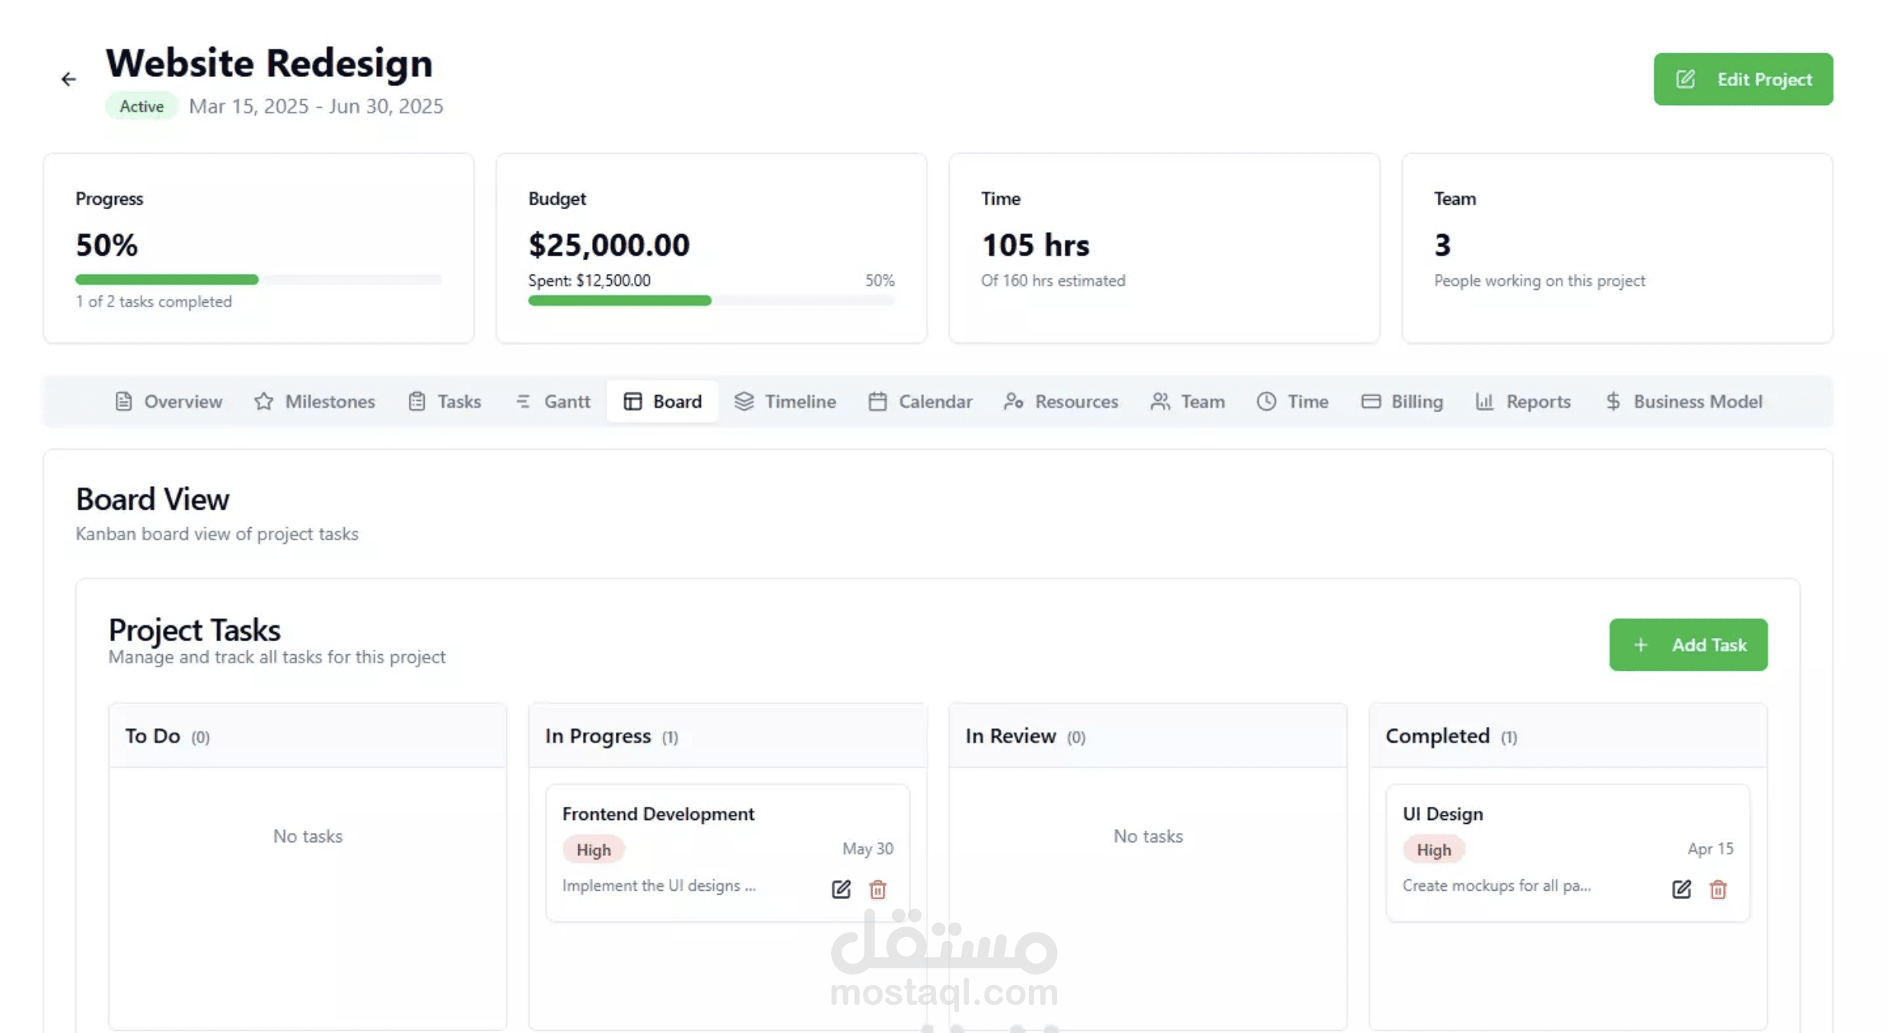Viewport: 1889px width, 1033px height.
Task: Click the Progress bar at 50%
Action: coord(258,280)
